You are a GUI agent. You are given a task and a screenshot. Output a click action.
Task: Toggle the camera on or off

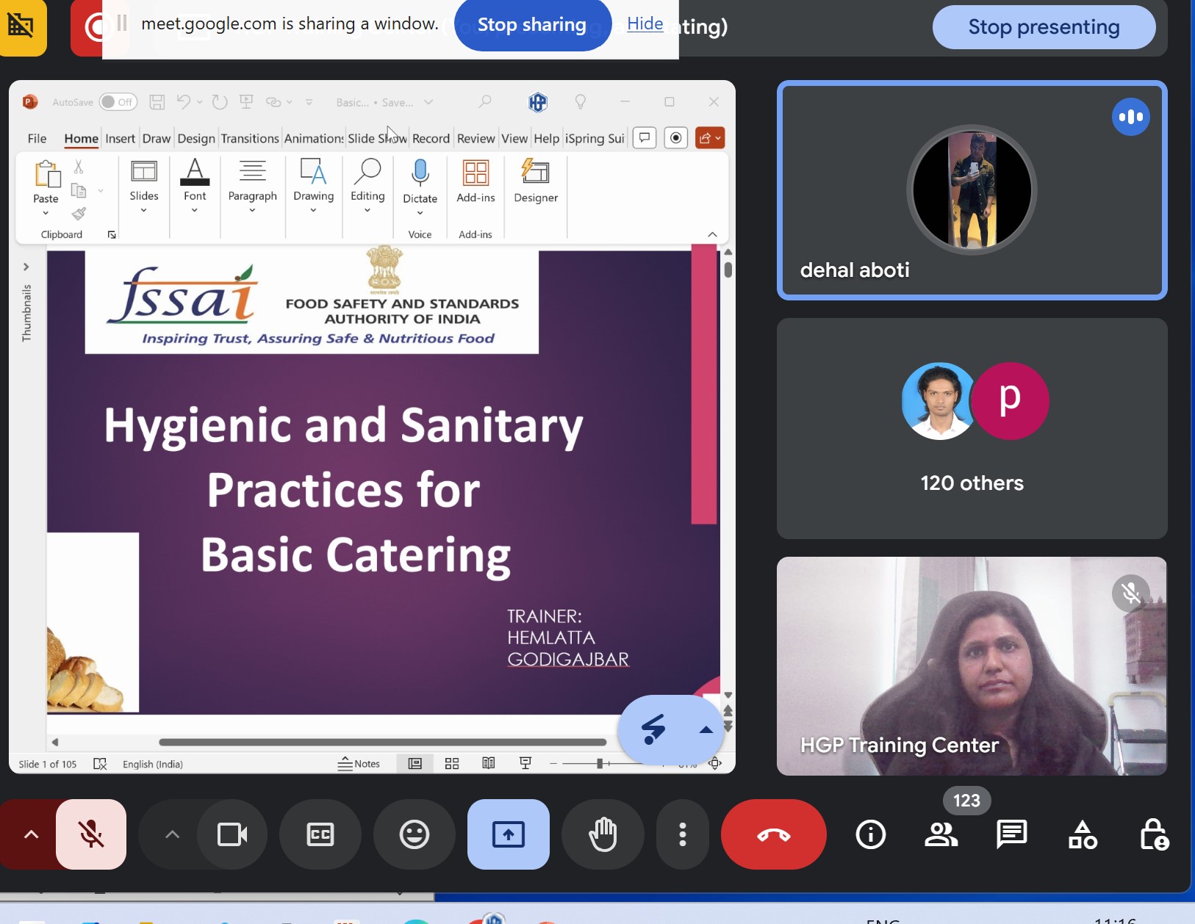coord(232,834)
